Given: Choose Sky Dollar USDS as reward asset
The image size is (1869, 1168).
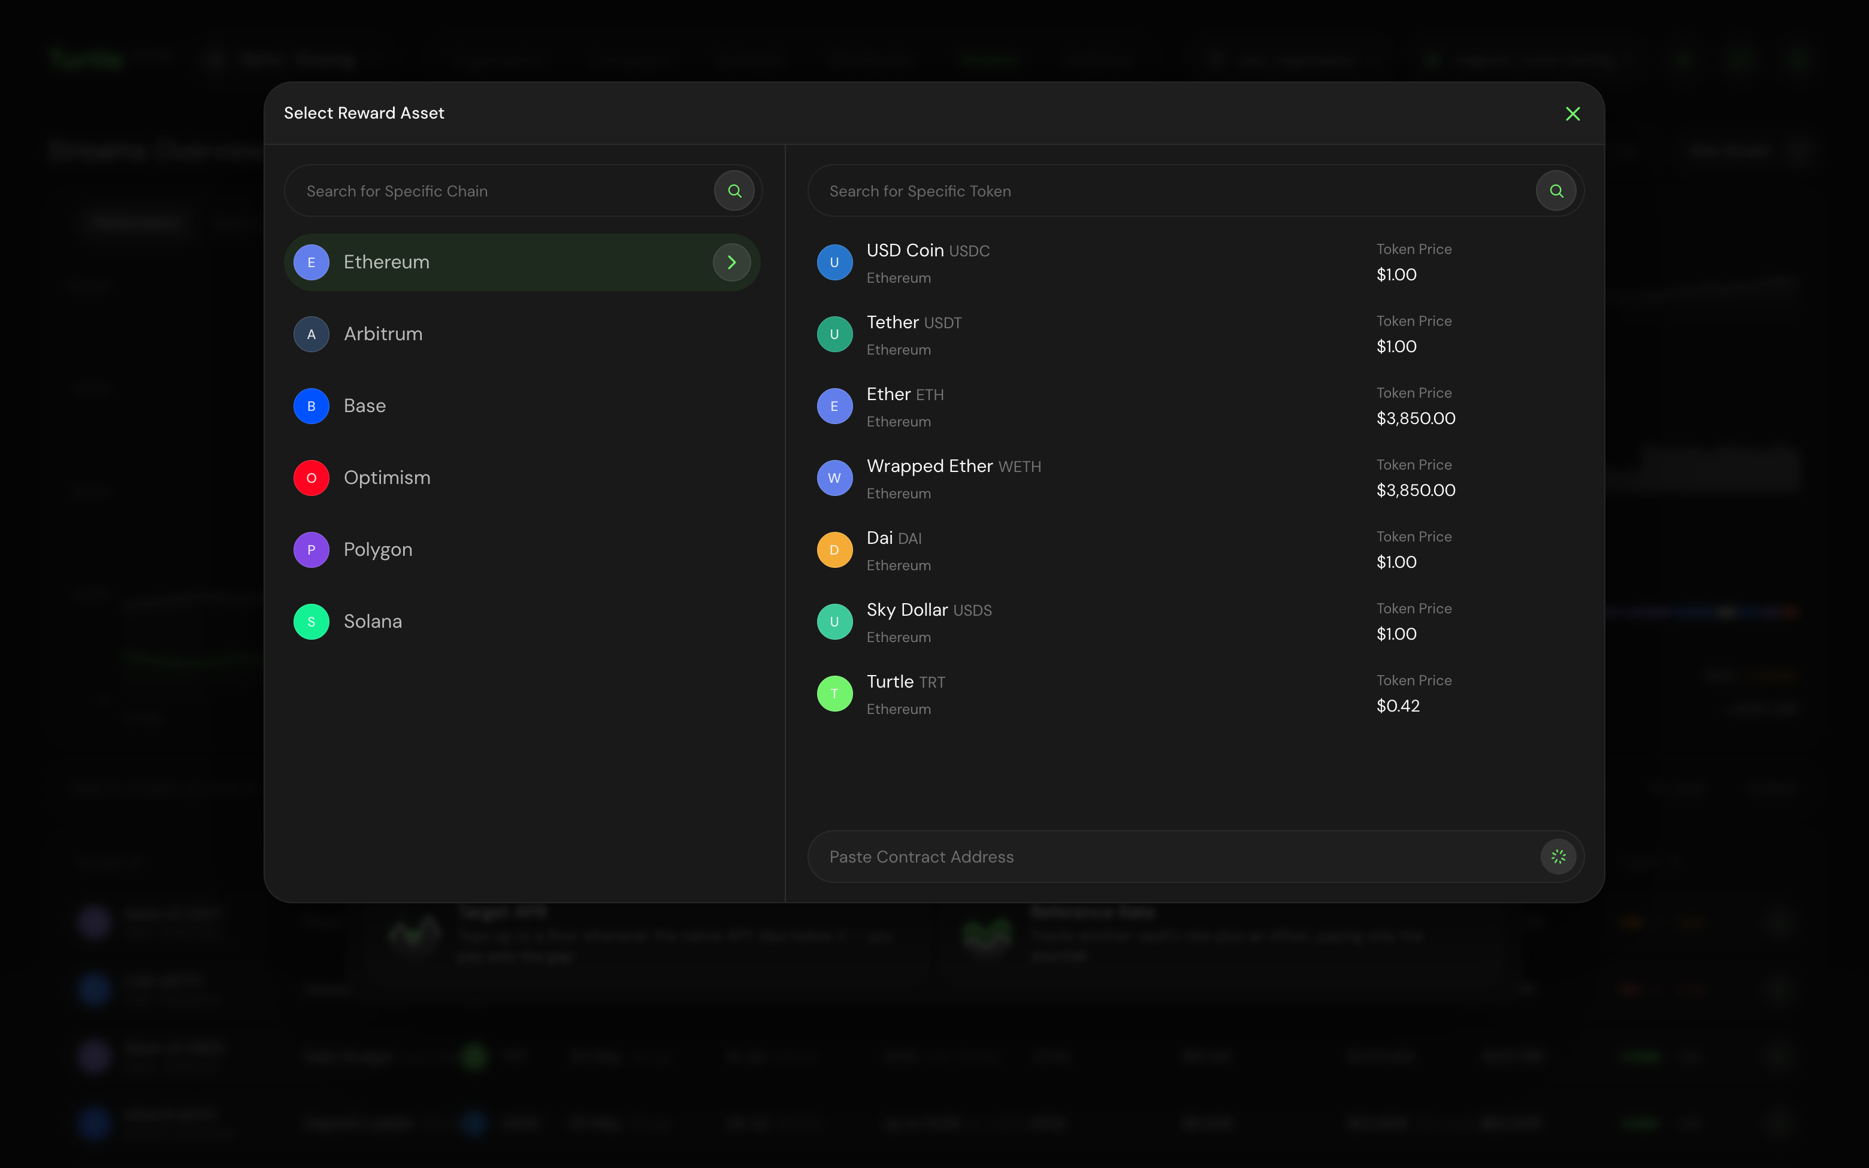Looking at the screenshot, I should click(x=1196, y=622).
